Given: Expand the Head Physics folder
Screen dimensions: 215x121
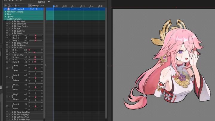Looking at the screenshot, I should pos(13,26).
